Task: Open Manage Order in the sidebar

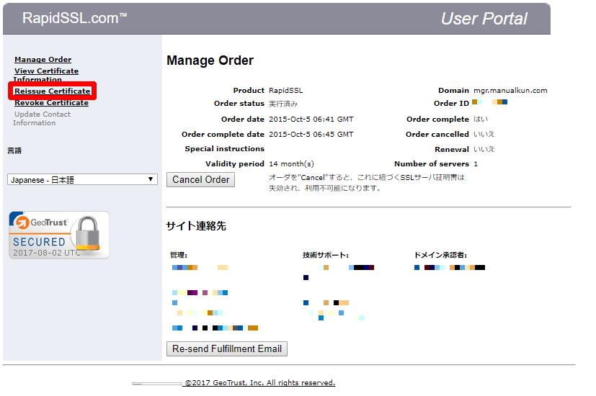Action: coord(43,60)
